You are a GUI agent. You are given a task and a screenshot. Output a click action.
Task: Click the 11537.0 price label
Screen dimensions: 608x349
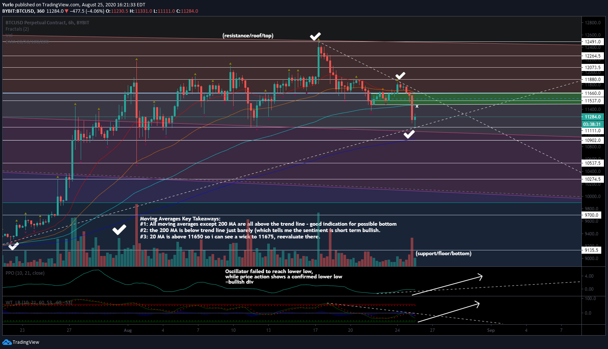(593, 101)
